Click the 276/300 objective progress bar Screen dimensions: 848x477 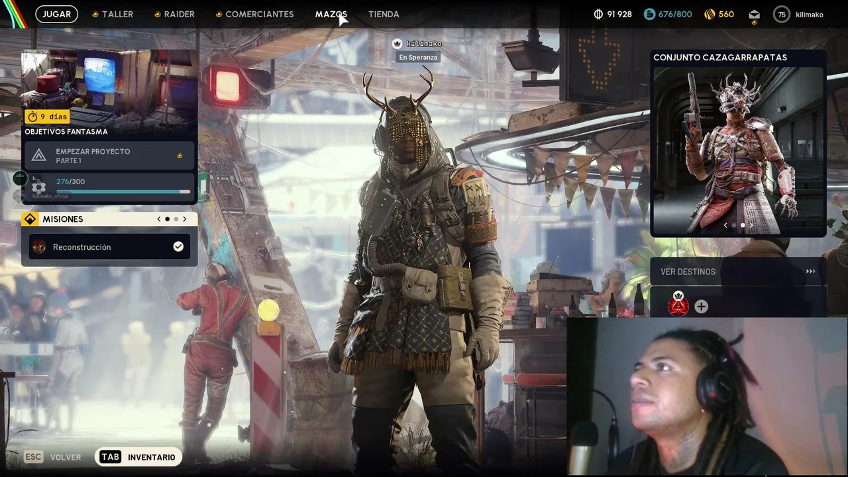coord(123,192)
